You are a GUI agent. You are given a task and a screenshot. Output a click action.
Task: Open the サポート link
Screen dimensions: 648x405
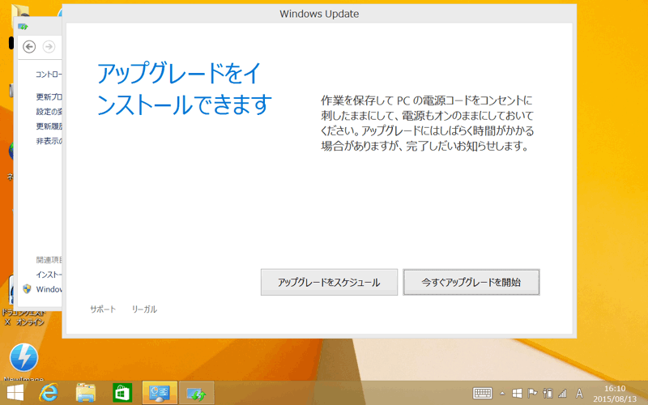[x=103, y=309]
